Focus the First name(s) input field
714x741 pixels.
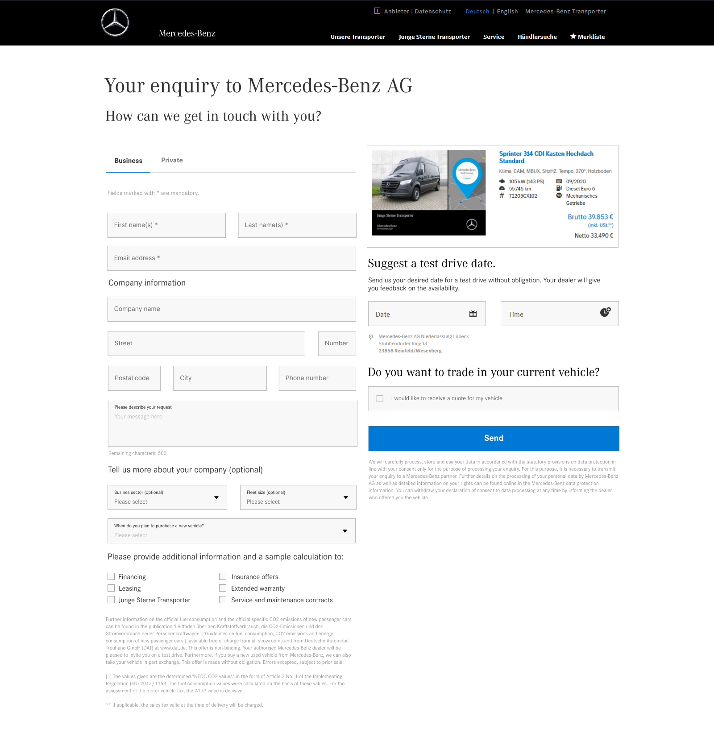coord(166,225)
